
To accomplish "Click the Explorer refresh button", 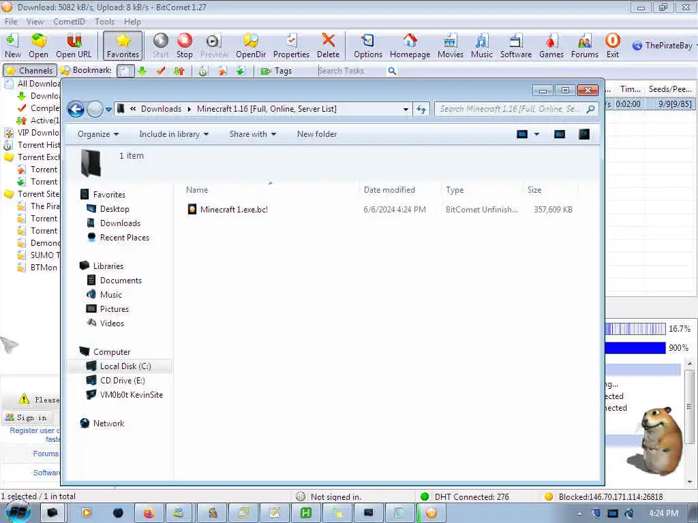I will 421,109.
